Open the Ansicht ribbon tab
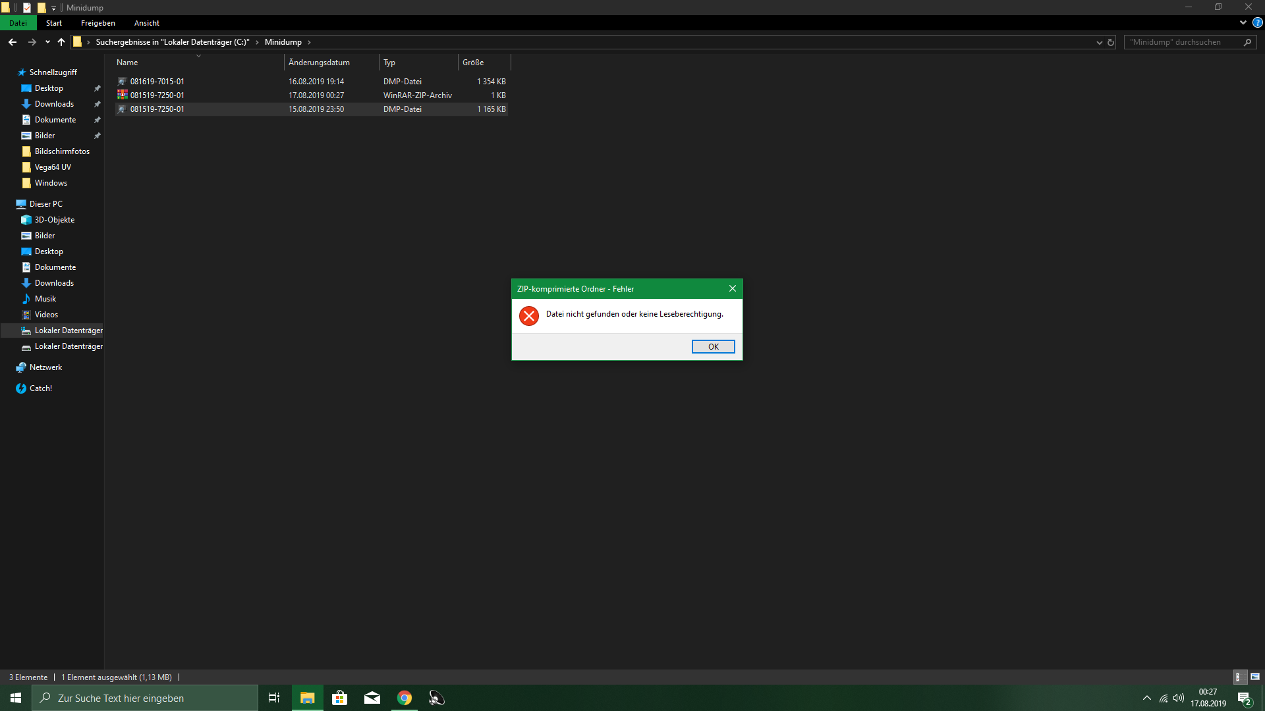 [146, 23]
